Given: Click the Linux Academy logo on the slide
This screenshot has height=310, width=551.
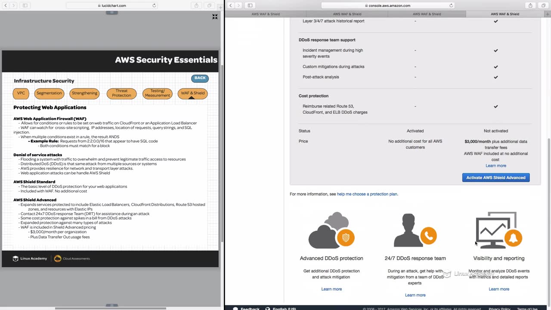Looking at the screenshot, I should point(30,258).
